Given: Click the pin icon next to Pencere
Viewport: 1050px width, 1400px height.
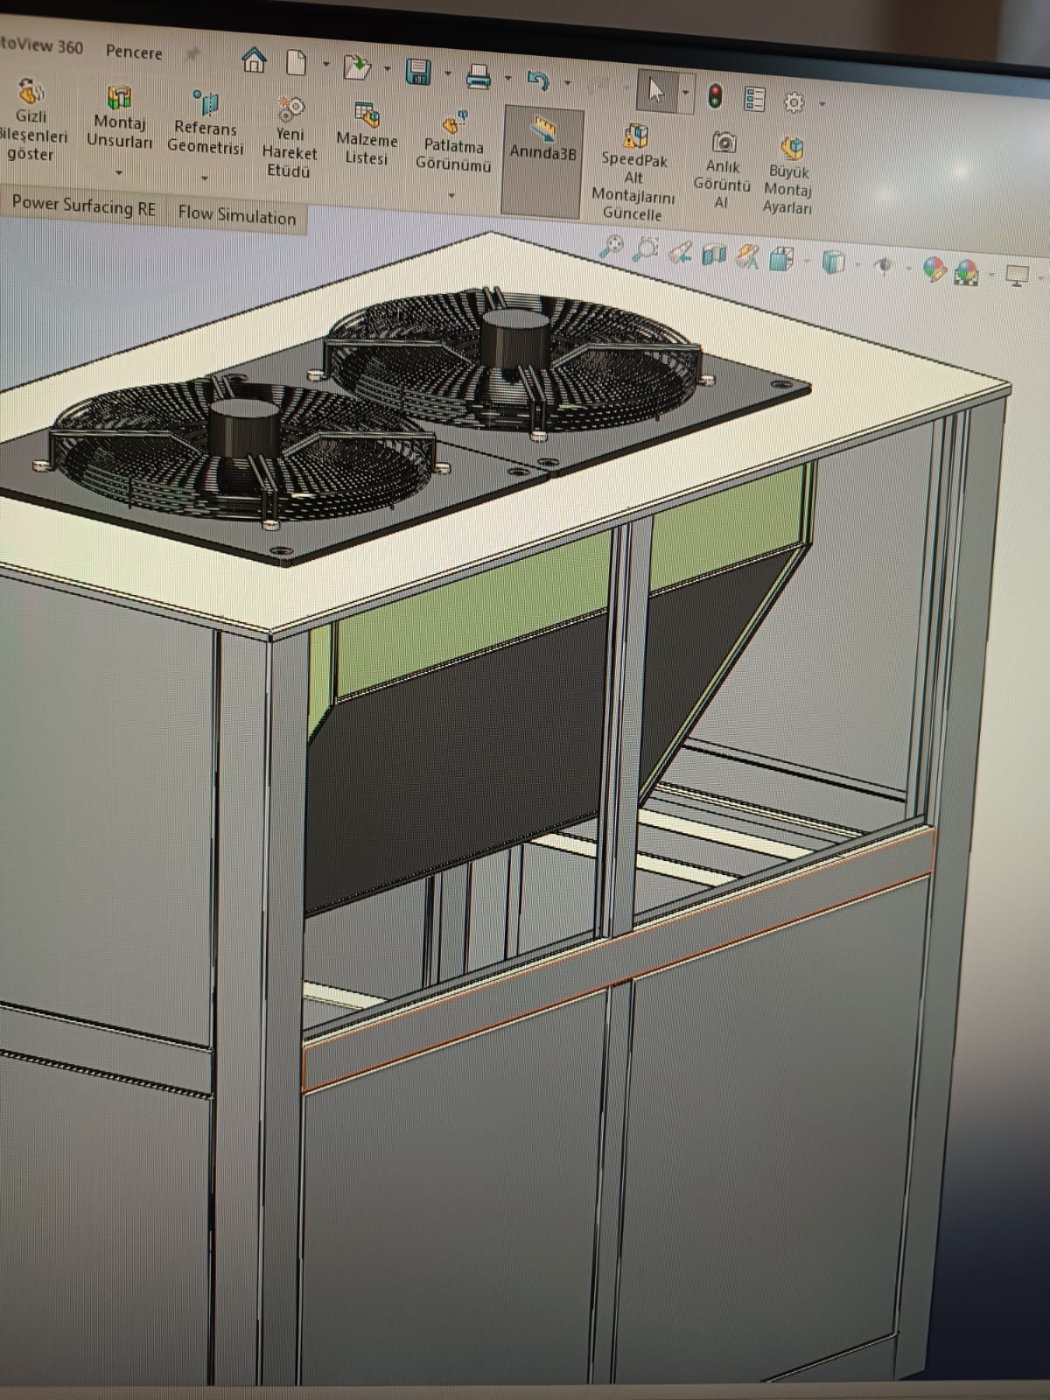Looking at the screenshot, I should (192, 54).
